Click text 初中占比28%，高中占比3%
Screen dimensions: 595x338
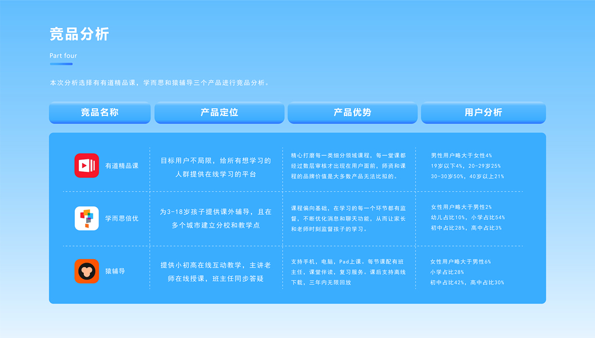coord(466,228)
